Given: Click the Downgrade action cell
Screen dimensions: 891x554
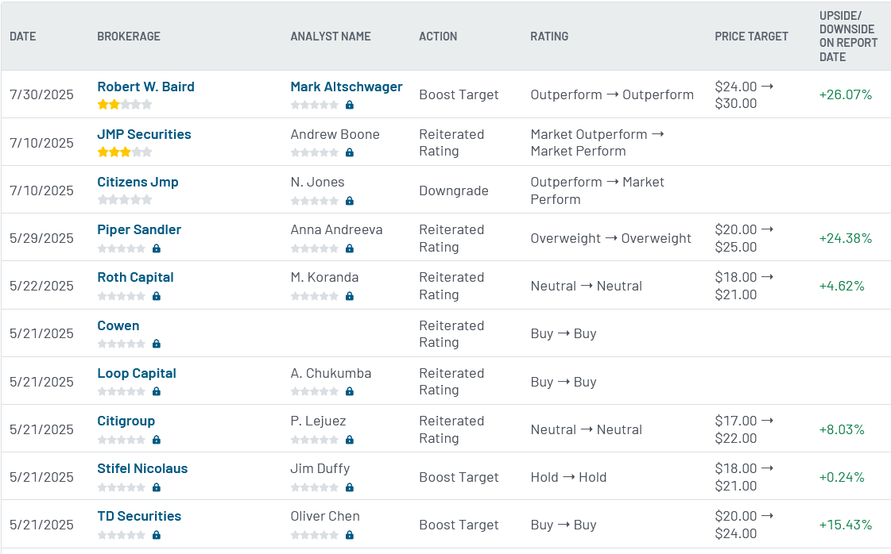Looking at the screenshot, I should pyautogui.click(x=454, y=190).
